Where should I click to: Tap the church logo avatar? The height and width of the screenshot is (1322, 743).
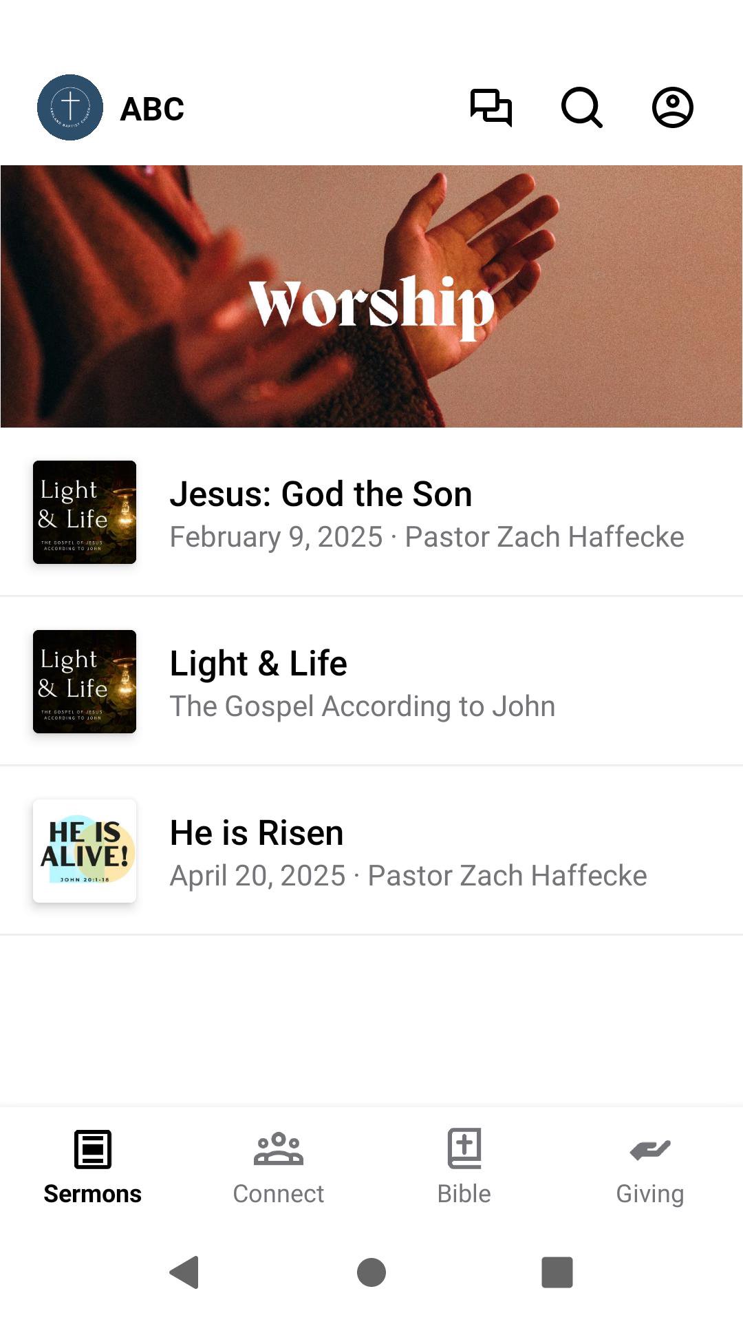coord(70,107)
